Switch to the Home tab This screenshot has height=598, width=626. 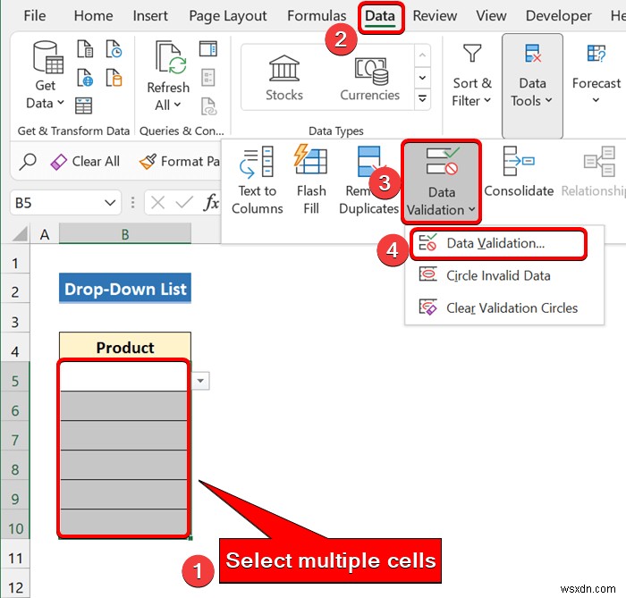pos(93,16)
